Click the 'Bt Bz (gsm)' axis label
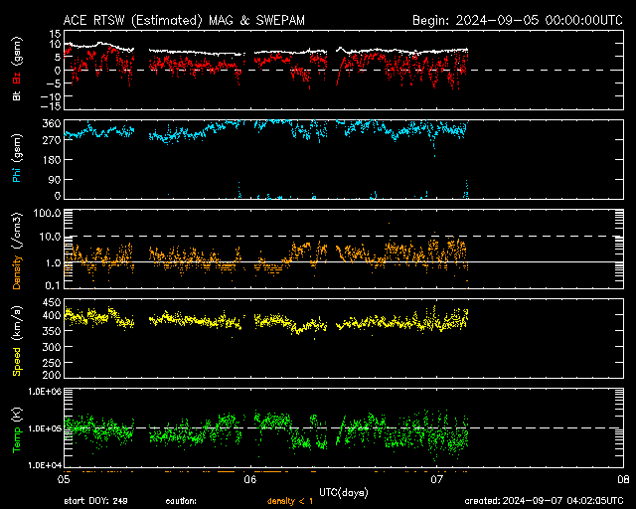 (17, 69)
